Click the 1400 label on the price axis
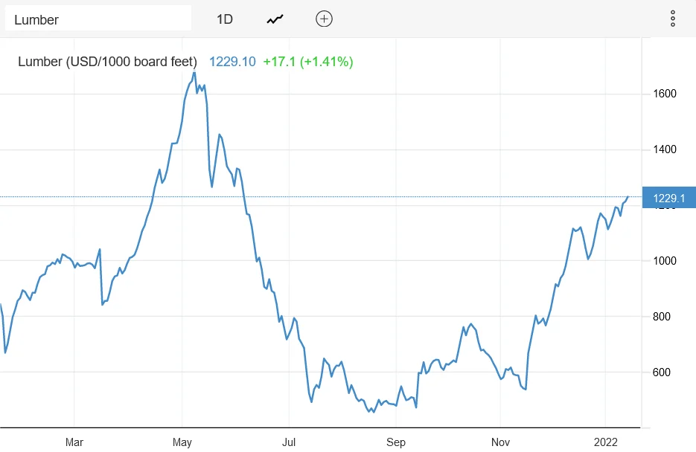The image size is (696, 452). pos(664,149)
